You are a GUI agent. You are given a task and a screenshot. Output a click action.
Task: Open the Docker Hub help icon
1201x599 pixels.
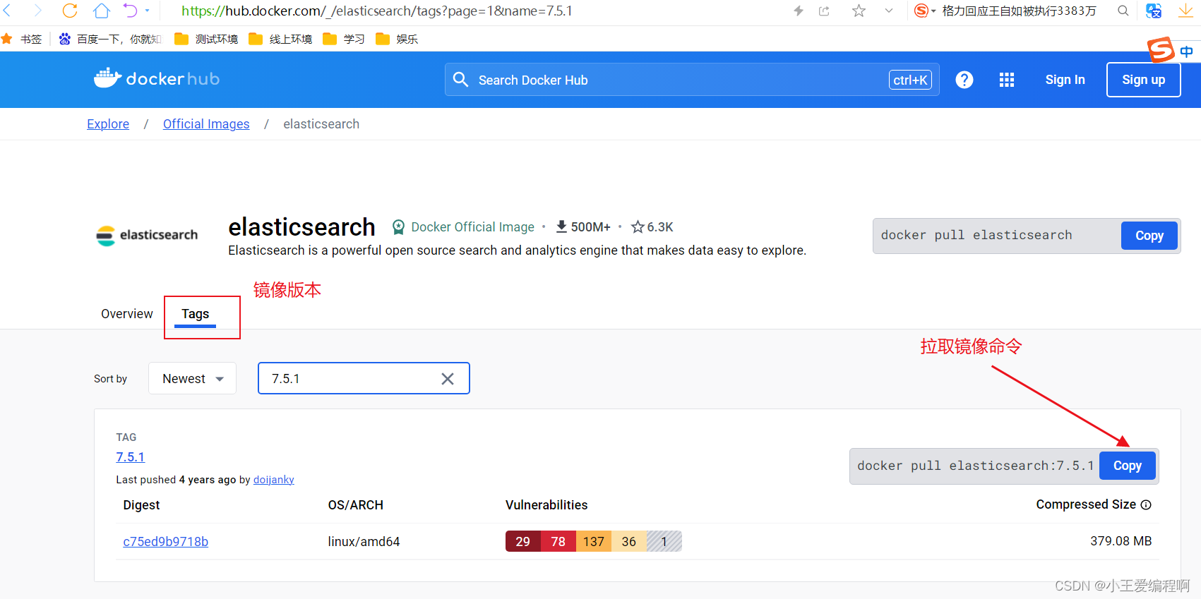[x=964, y=80]
